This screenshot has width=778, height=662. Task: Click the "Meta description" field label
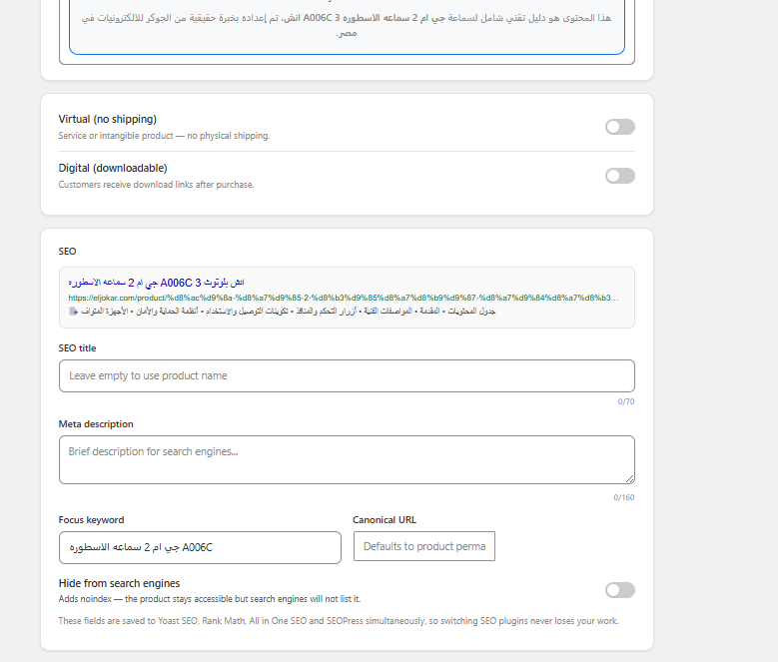coord(96,424)
